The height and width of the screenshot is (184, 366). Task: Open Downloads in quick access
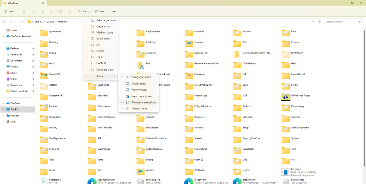[x=16, y=55]
